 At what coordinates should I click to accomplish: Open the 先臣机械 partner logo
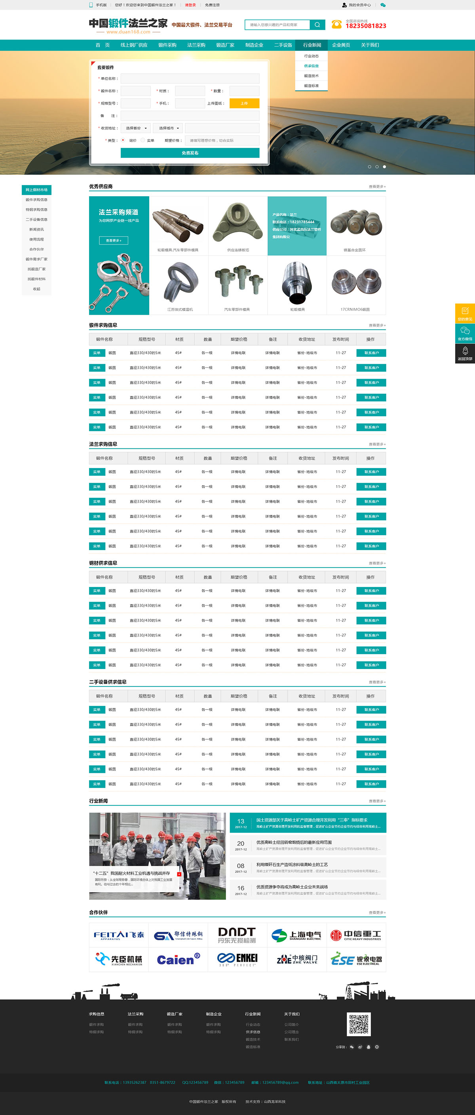tap(119, 960)
